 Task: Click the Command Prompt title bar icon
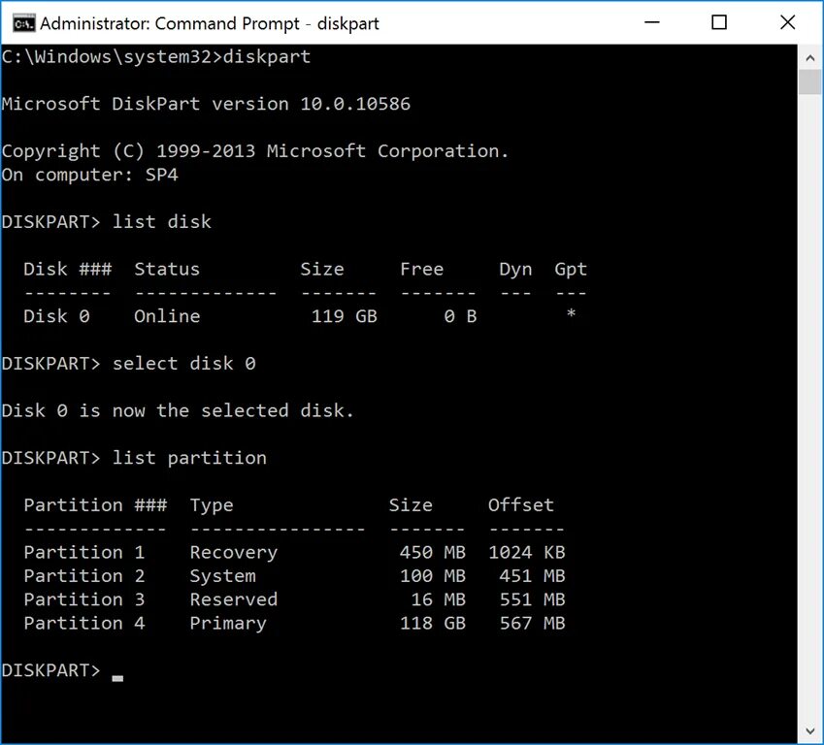(23, 23)
